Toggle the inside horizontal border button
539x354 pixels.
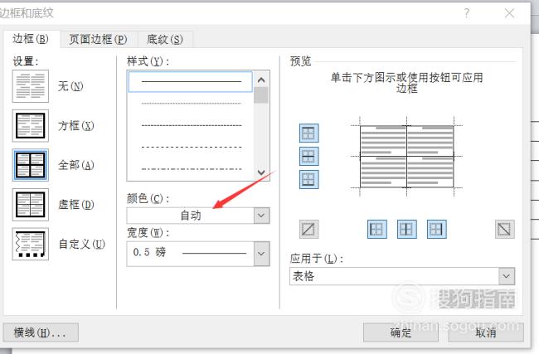coord(308,157)
